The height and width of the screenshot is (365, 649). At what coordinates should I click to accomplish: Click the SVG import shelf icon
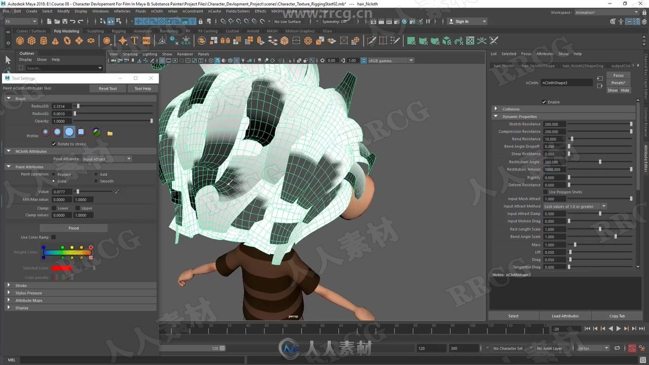point(146,41)
